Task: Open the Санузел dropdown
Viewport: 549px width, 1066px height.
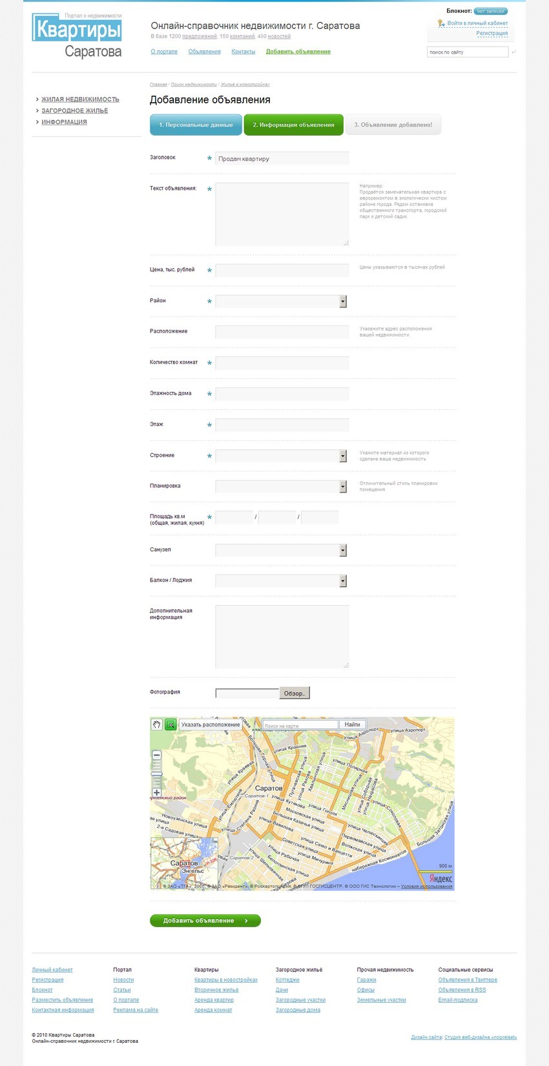Action: [x=342, y=550]
